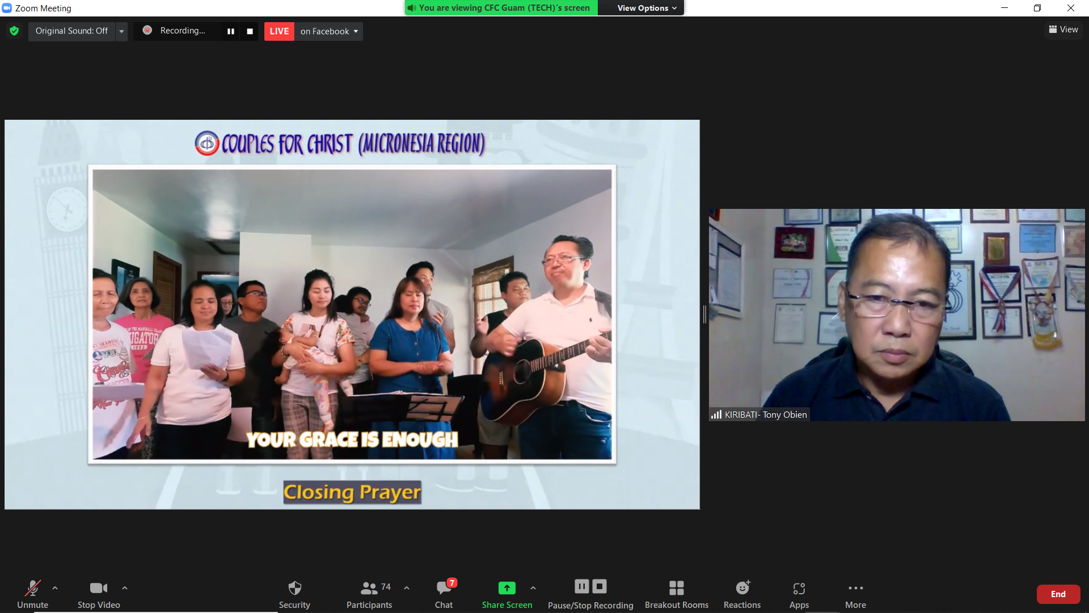Expand the caret beside Participants
Viewport: 1089px width, 613px height.
coord(407,588)
